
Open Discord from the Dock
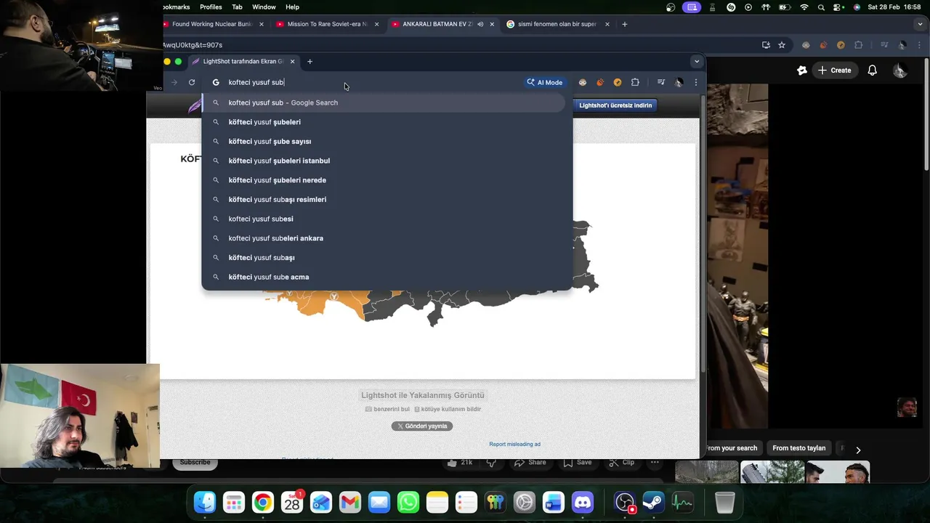583,502
